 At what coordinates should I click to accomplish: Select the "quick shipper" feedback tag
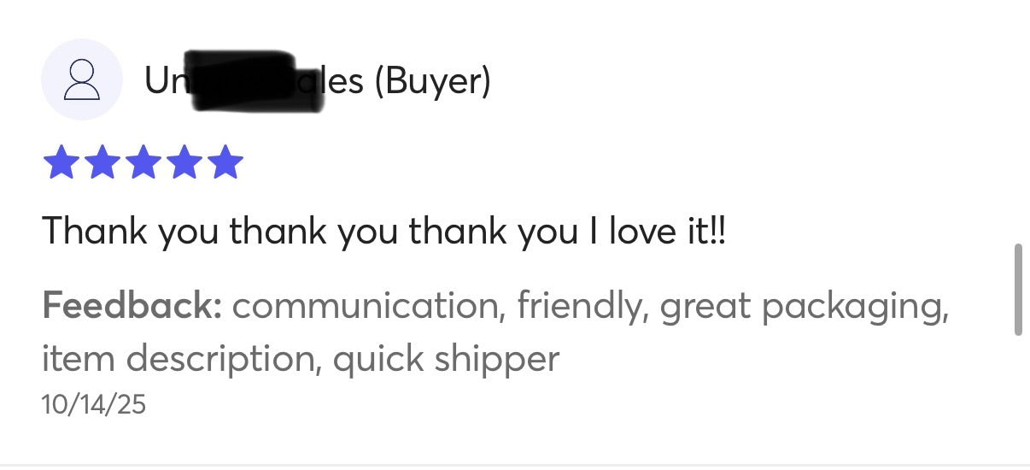(x=446, y=360)
